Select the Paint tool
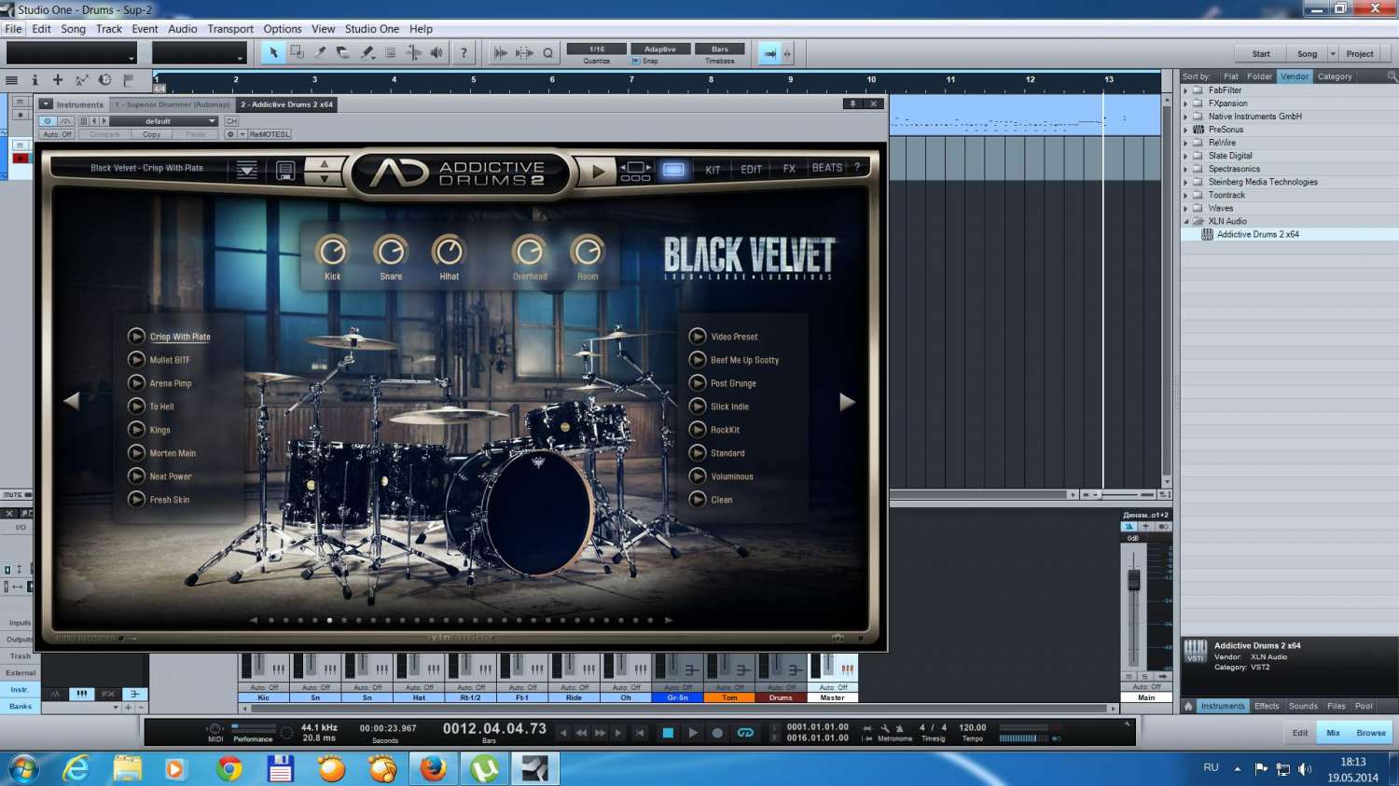This screenshot has width=1399, height=786. (367, 53)
